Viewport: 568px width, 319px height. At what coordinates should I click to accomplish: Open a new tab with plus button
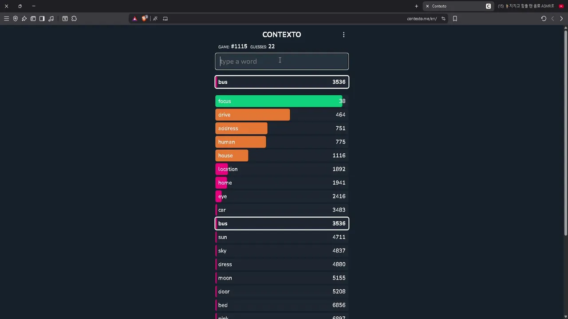click(416, 6)
